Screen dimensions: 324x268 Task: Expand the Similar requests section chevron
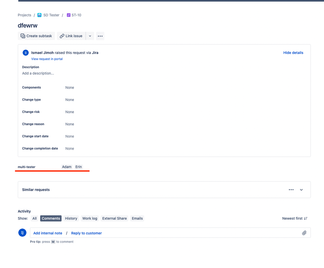[301, 189]
